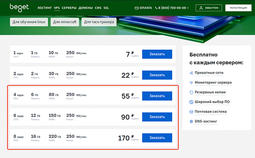This screenshot has width=255, height=158.
Task: Open the Мониторинг сервера link
Action: [213, 82]
